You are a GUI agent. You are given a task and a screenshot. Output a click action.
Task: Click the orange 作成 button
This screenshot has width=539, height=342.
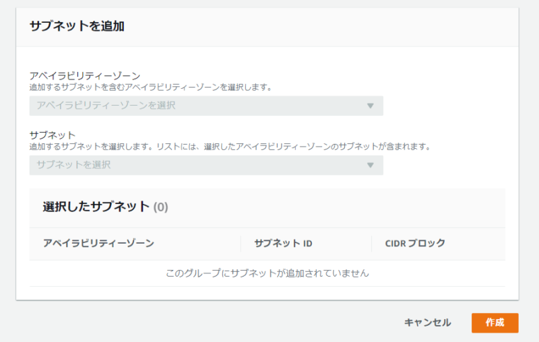[495, 322]
